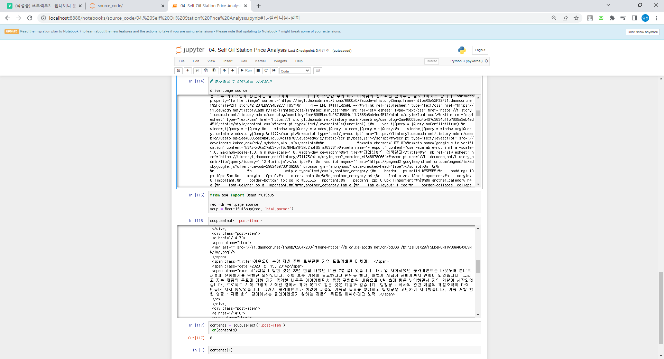Restart the kernel icon
Image resolution: width=664 pixels, height=359 pixels.
(x=266, y=70)
